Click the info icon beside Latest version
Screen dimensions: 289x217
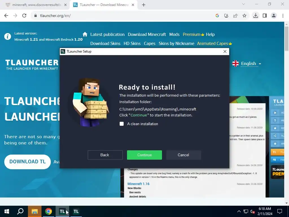(8, 36)
